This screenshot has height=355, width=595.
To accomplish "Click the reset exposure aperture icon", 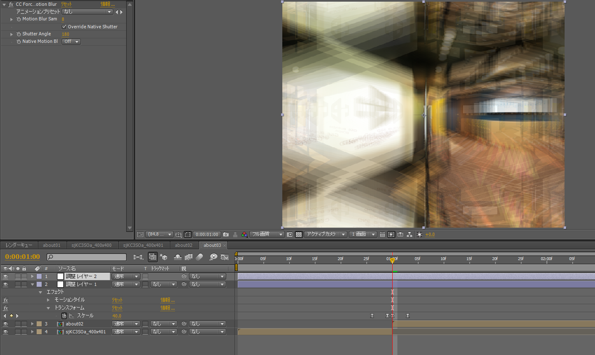I will click(x=419, y=234).
